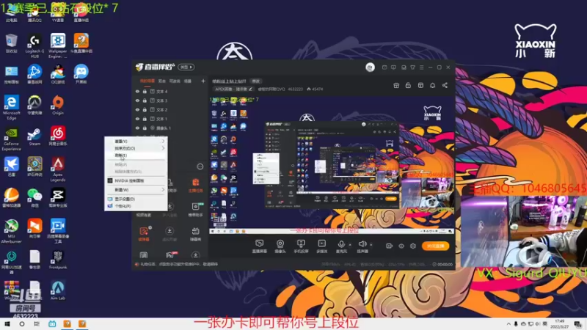This screenshot has width=587, height=330.
Task: Choose 刷新(E) in the context menu
Action: 136,155
